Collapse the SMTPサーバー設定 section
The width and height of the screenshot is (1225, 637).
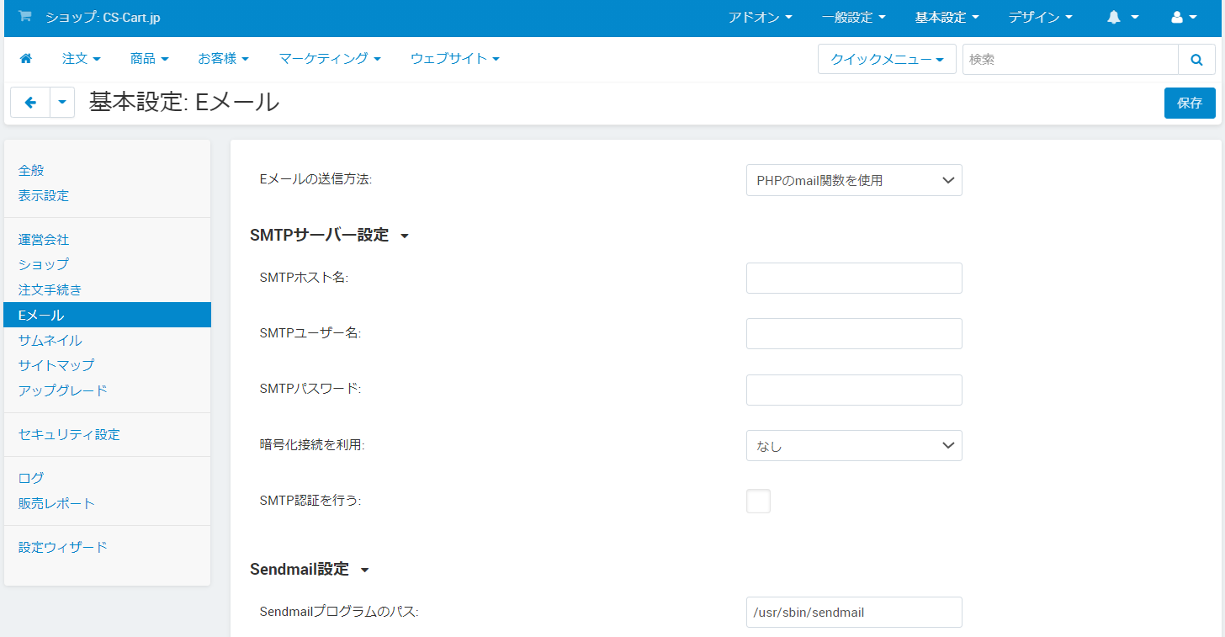(x=329, y=235)
